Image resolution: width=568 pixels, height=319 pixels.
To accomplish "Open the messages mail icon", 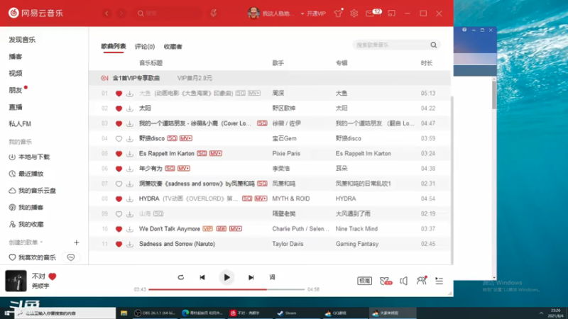I will [370, 13].
